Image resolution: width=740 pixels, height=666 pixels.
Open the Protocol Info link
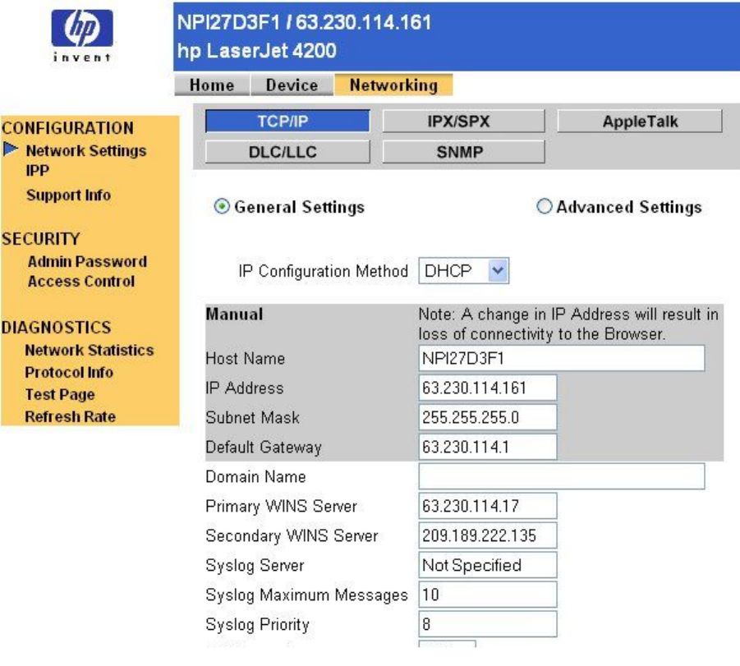click(x=69, y=372)
